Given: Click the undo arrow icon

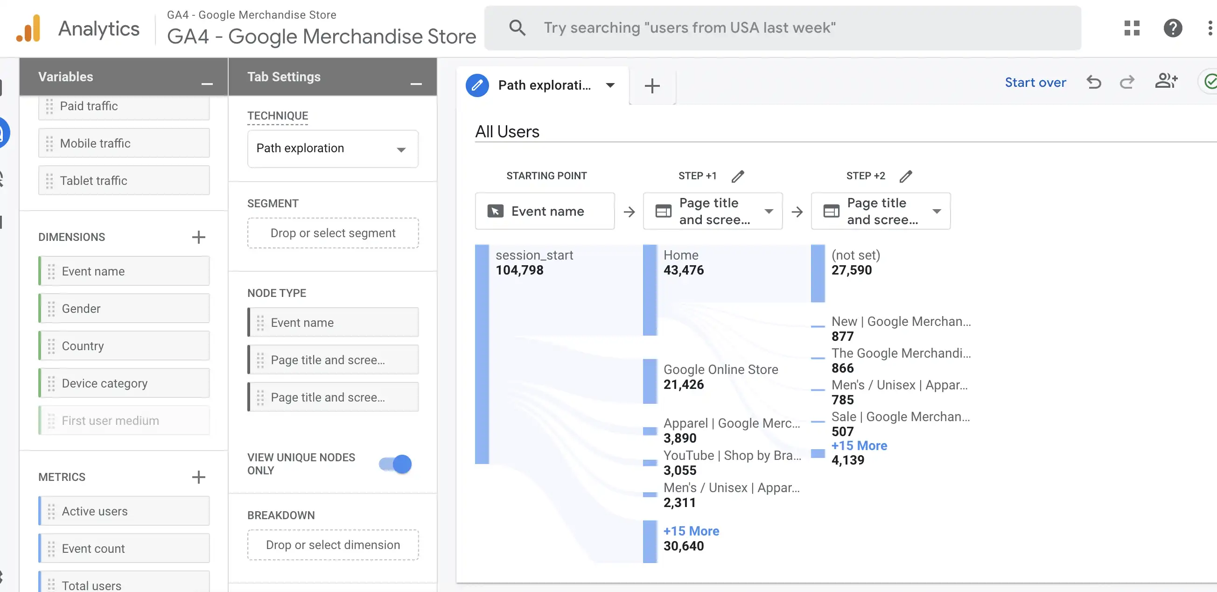Looking at the screenshot, I should [x=1093, y=82].
